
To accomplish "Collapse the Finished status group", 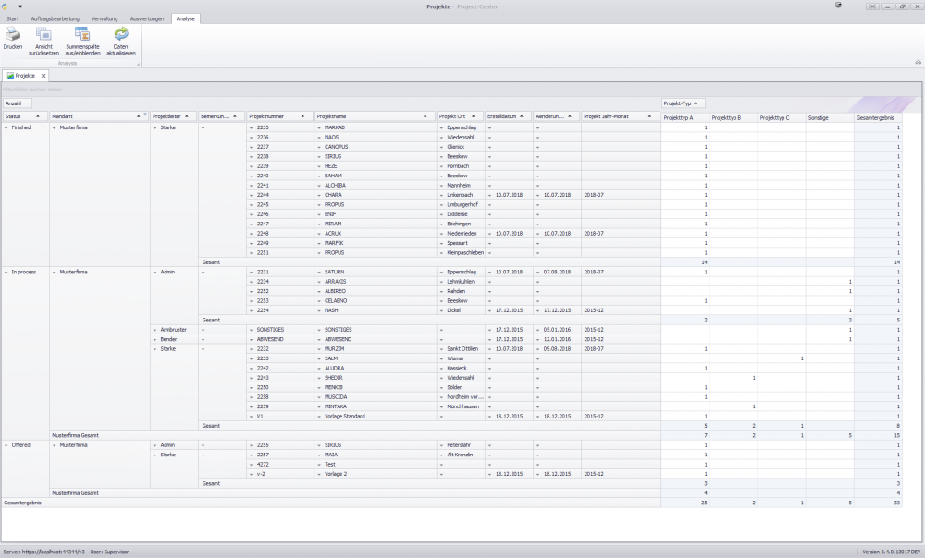I will pos(6,127).
